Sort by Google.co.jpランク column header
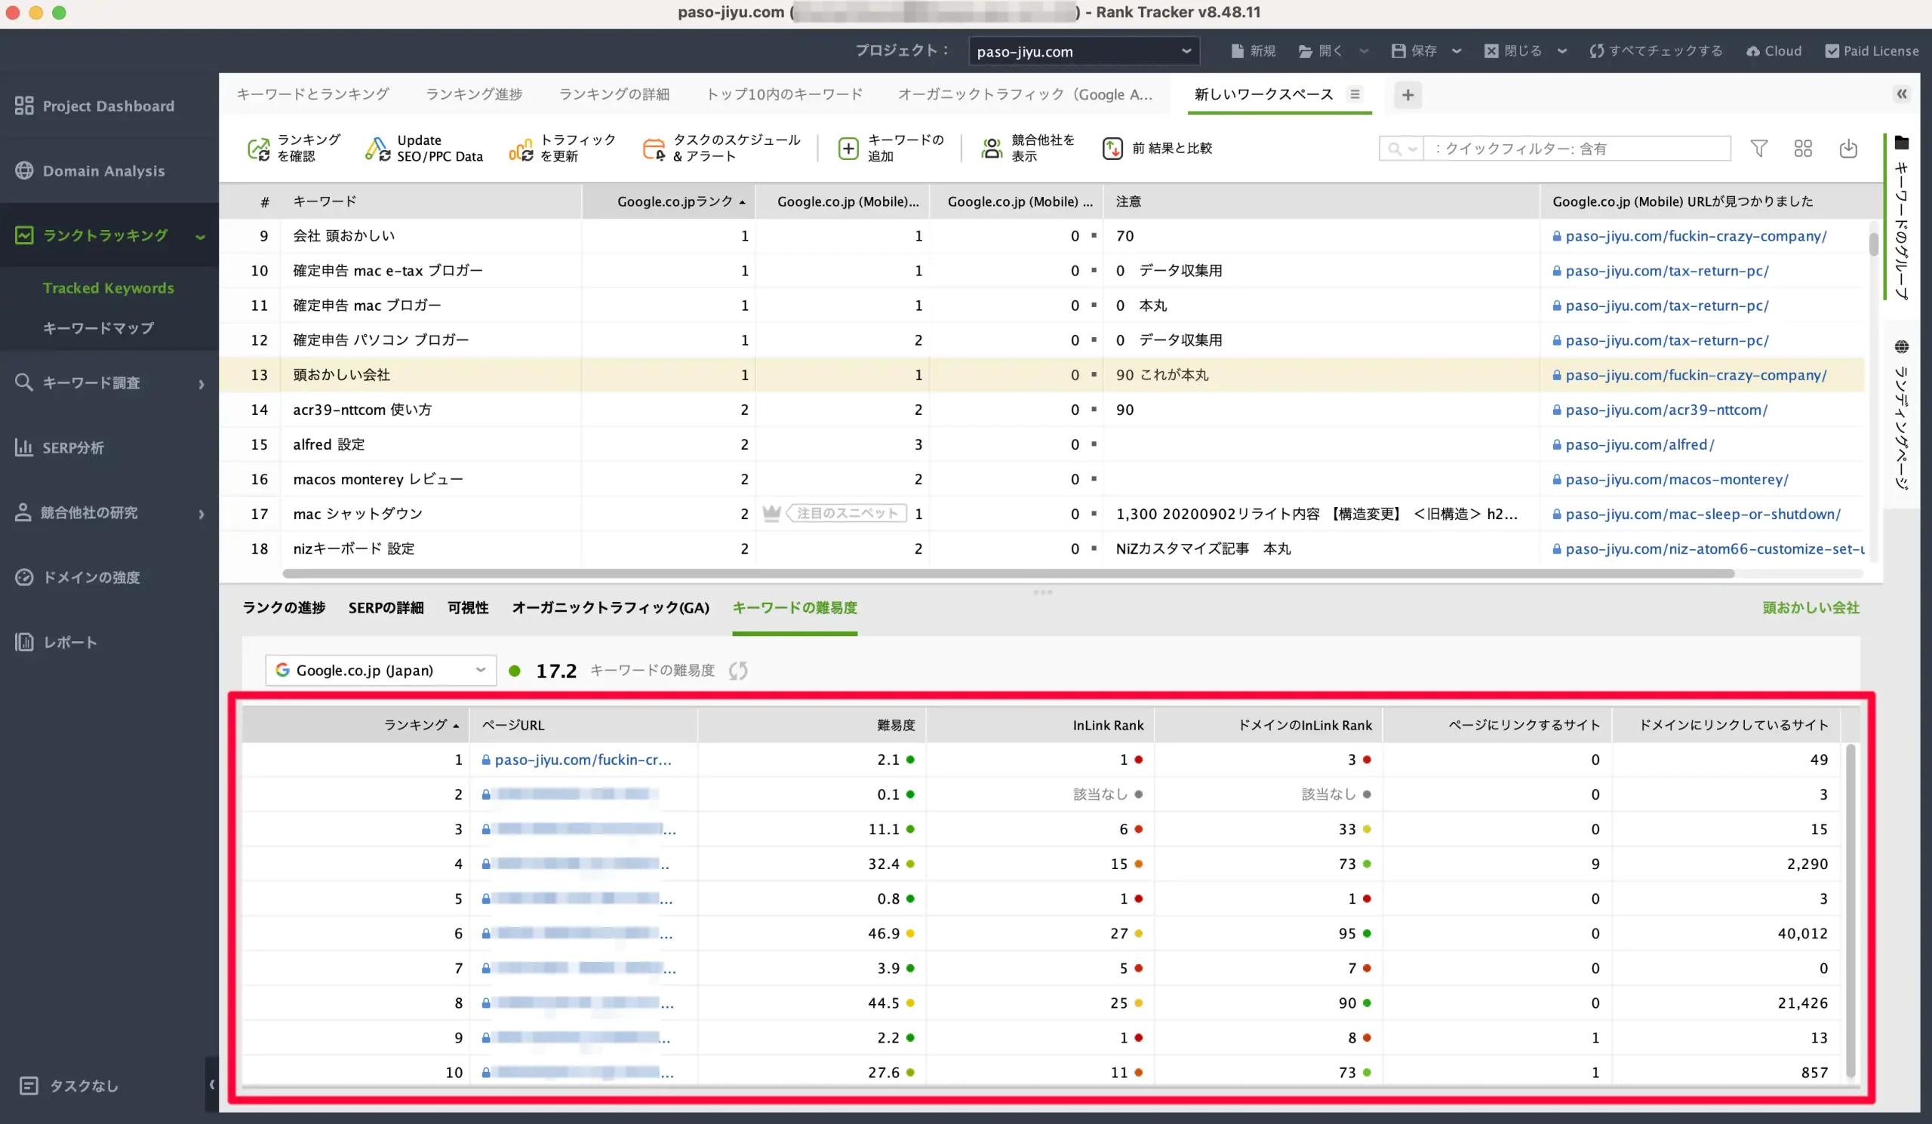The width and height of the screenshot is (1932, 1124). coord(669,201)
